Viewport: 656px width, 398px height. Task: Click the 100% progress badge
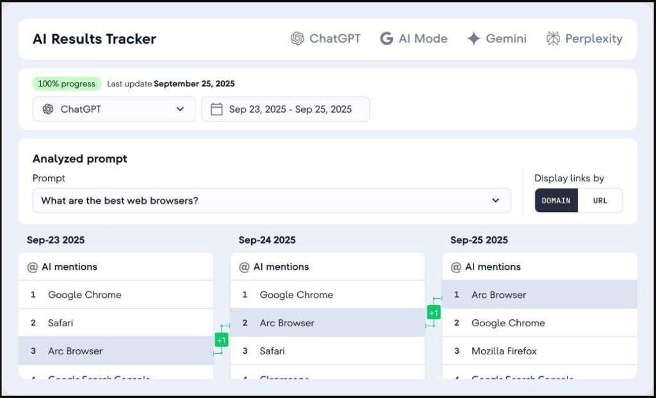click(x=67, y=83)
